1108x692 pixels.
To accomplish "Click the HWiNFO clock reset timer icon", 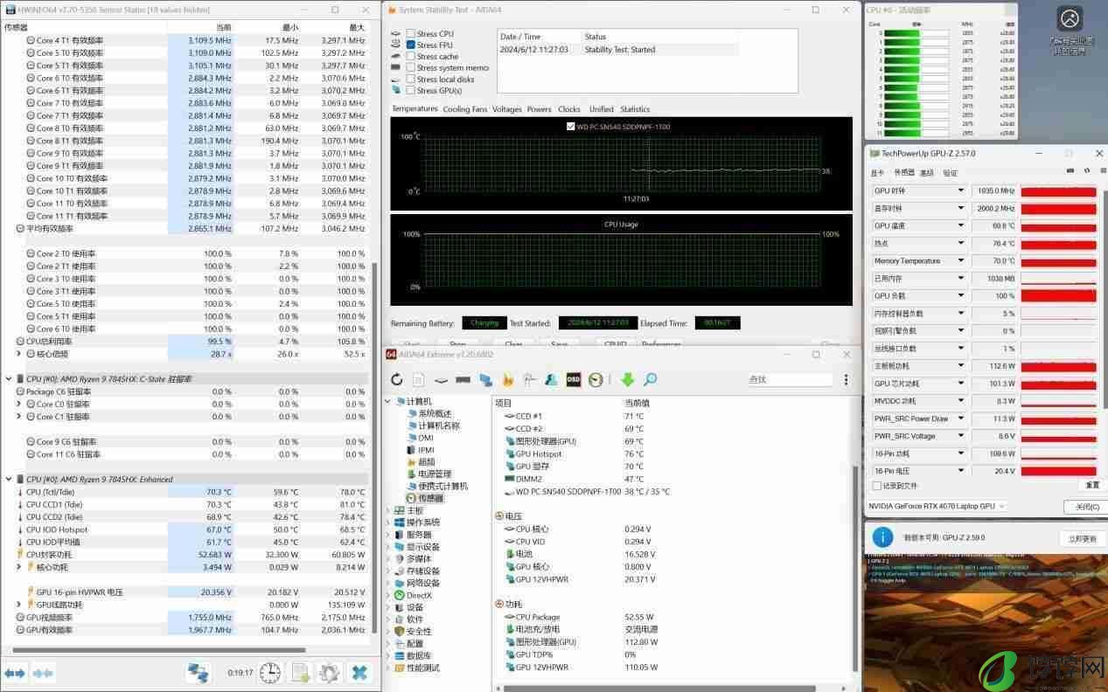I will point(270,672).
